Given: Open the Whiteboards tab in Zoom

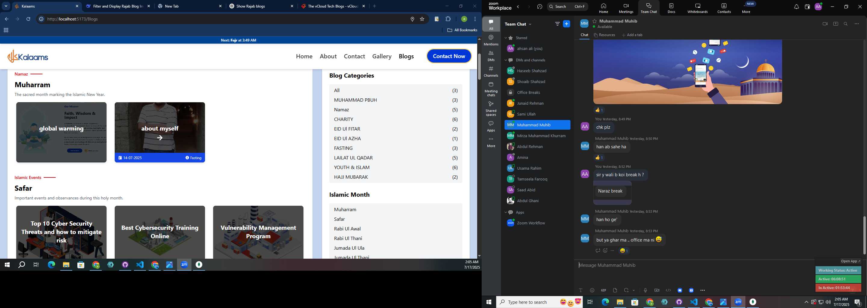Looking at the screenshot, I should (x=698, y=8).
